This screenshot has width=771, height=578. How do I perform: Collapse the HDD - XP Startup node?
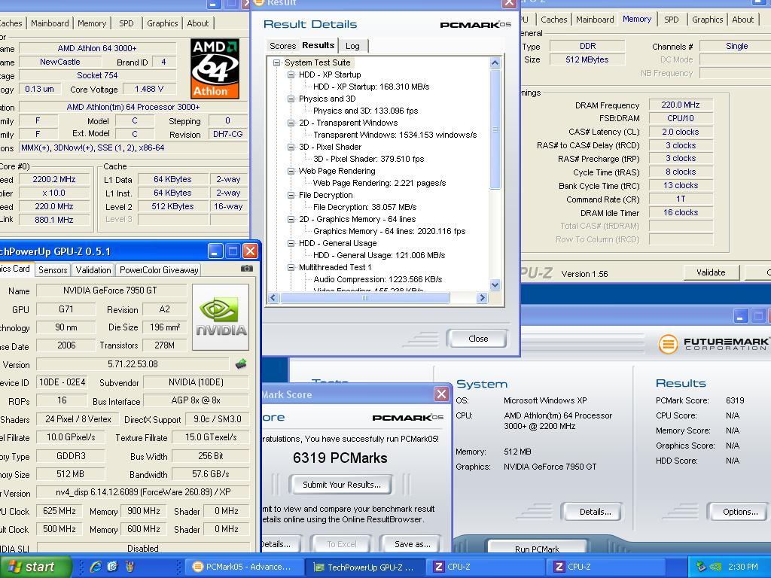[291, 75]
